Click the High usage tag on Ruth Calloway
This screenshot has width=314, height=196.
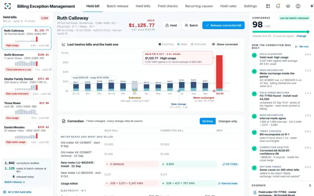12,45
